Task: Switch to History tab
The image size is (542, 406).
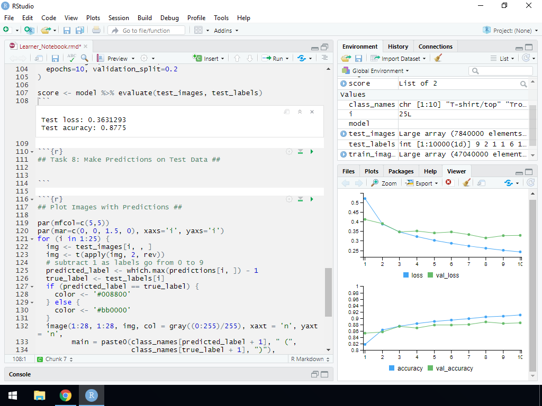Action: click(x=398, y=47)
